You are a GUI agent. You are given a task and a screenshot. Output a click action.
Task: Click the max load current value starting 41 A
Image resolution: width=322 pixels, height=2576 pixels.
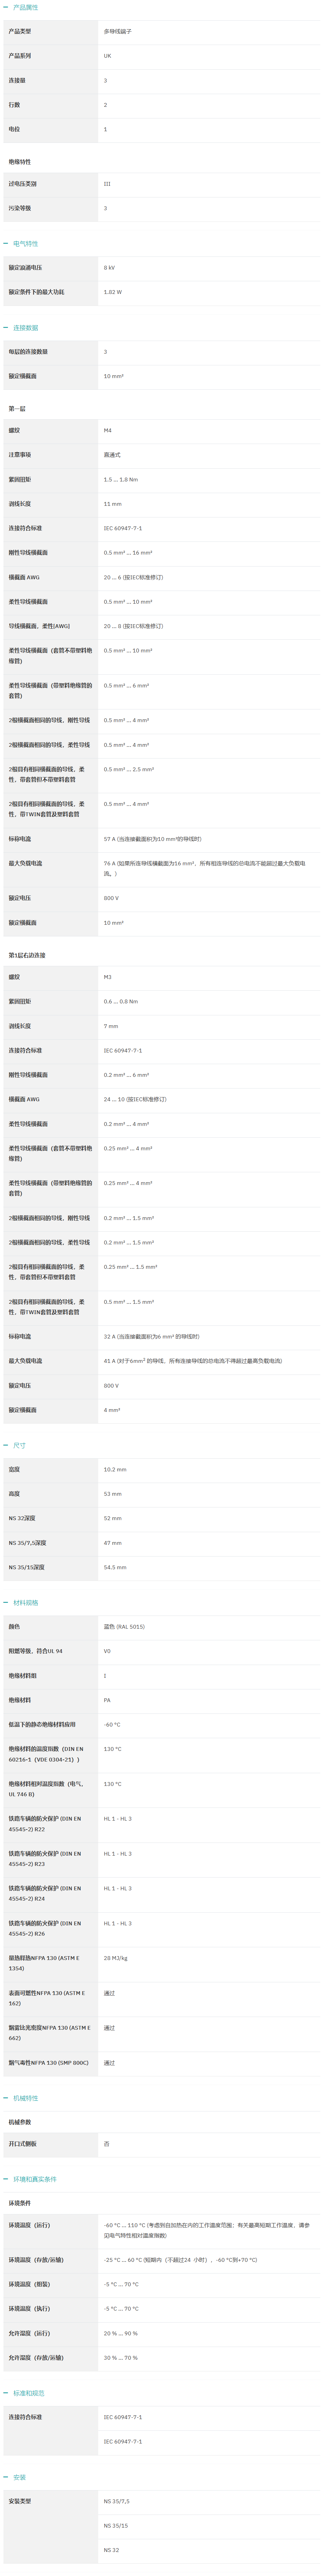(x=193, y=1361)
